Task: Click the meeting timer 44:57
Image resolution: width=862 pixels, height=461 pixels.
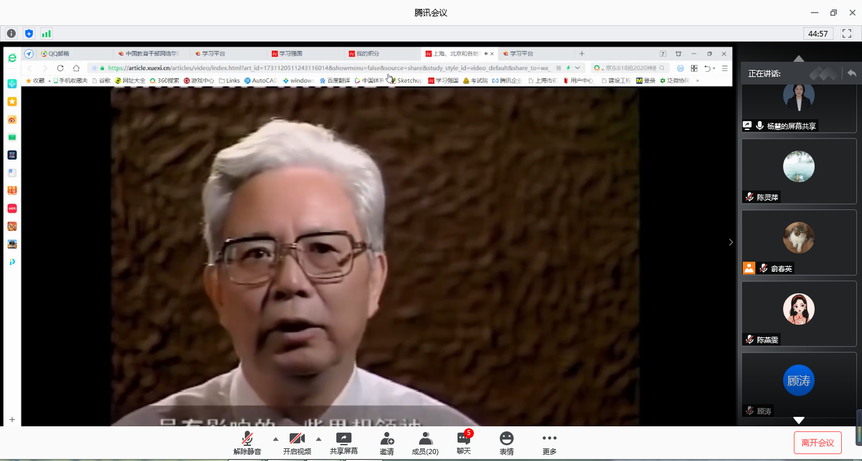Action: [818, 33]
